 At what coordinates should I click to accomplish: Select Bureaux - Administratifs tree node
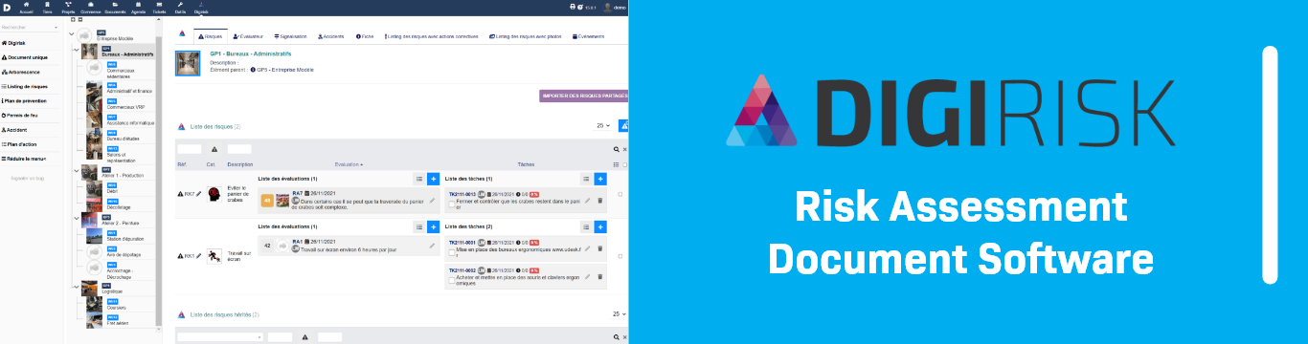126,54
